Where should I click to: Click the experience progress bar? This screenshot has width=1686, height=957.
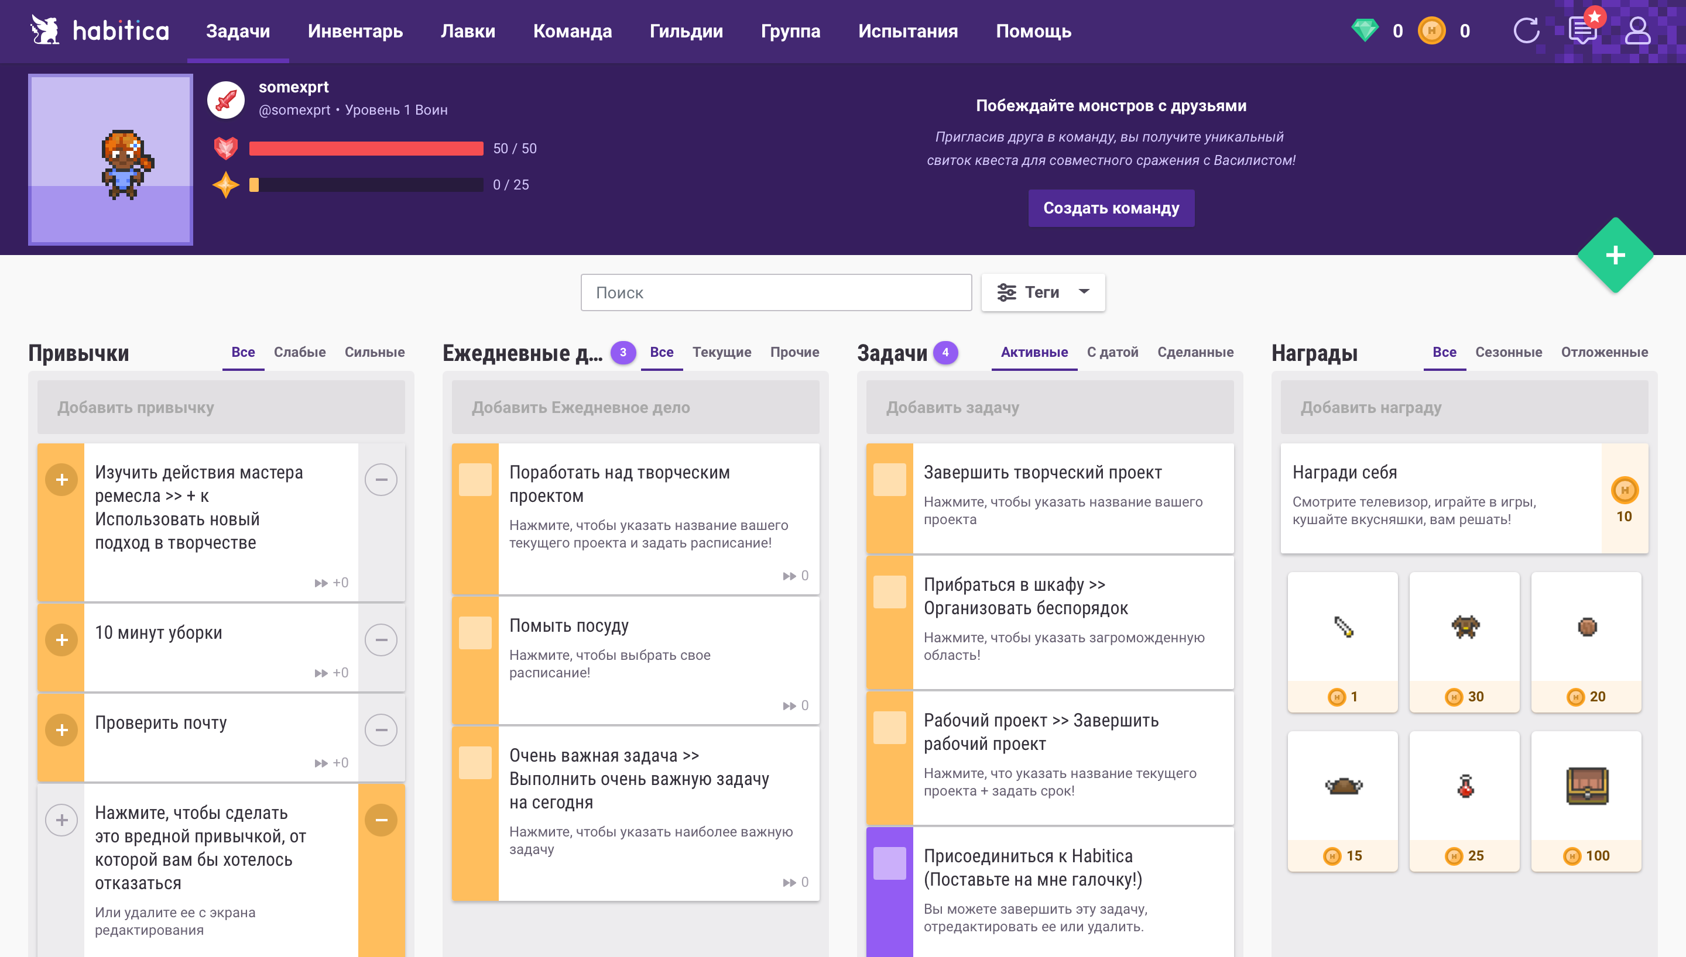tap(366, 185)
